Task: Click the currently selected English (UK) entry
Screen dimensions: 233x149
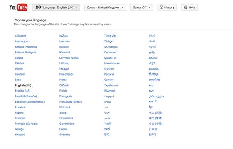Action: click(23, 85)
